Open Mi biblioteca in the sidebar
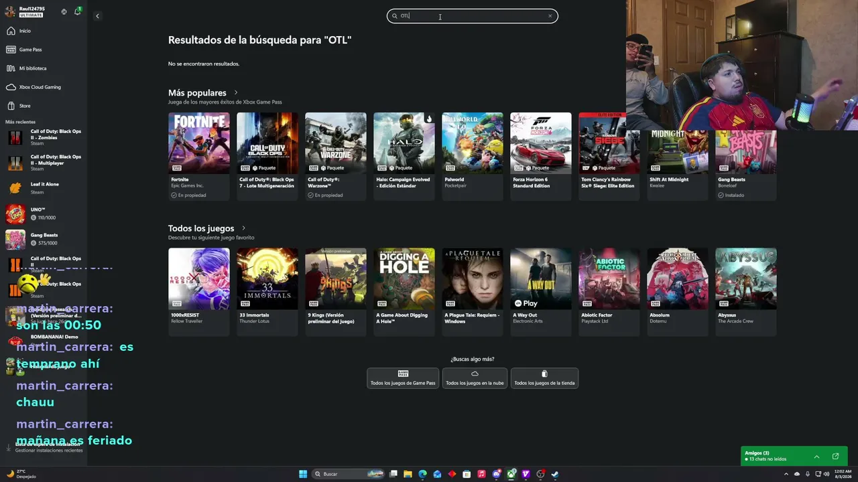The image size is (858, 482). click(x=44, y=68)
